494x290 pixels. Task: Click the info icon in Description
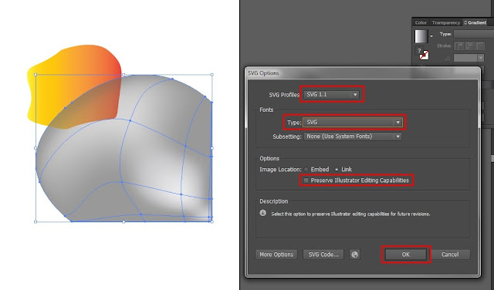262,213
